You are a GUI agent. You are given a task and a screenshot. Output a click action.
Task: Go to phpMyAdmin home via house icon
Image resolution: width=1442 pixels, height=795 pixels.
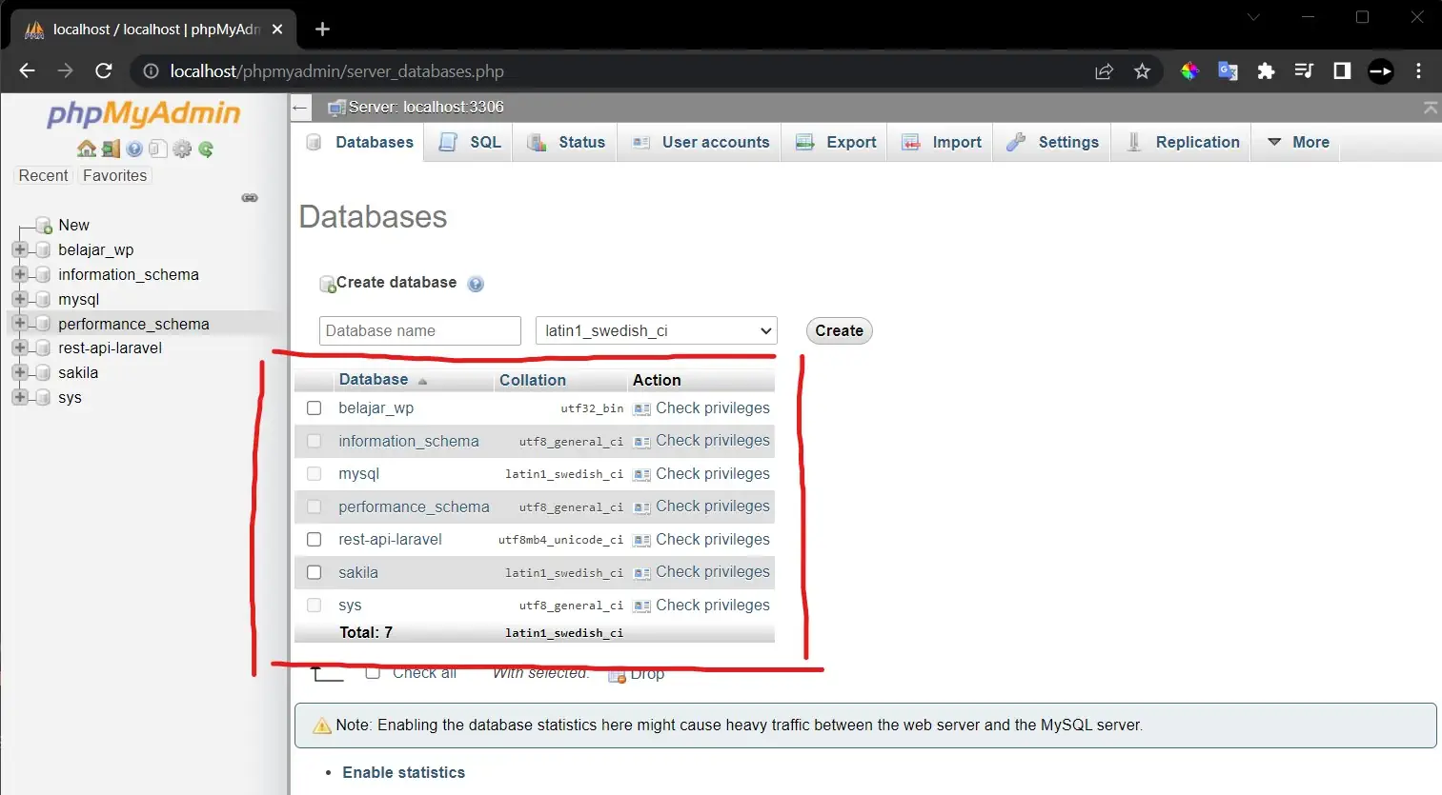click(x=87, y=149)
